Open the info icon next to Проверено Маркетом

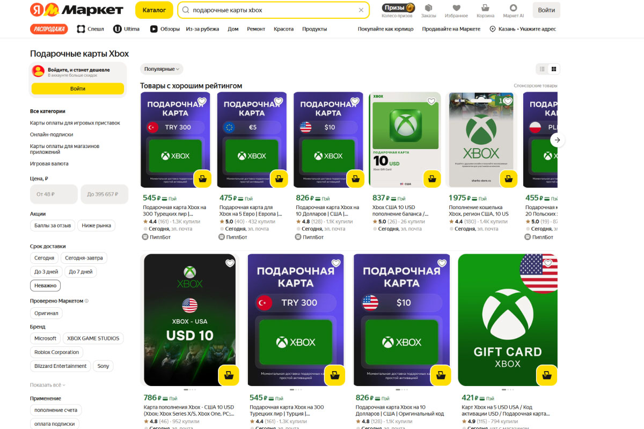tap(86, 301)
